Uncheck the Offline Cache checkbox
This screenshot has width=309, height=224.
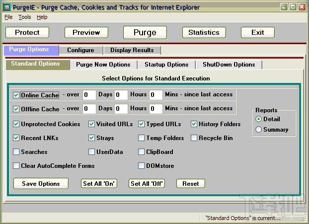pos(16,109)
